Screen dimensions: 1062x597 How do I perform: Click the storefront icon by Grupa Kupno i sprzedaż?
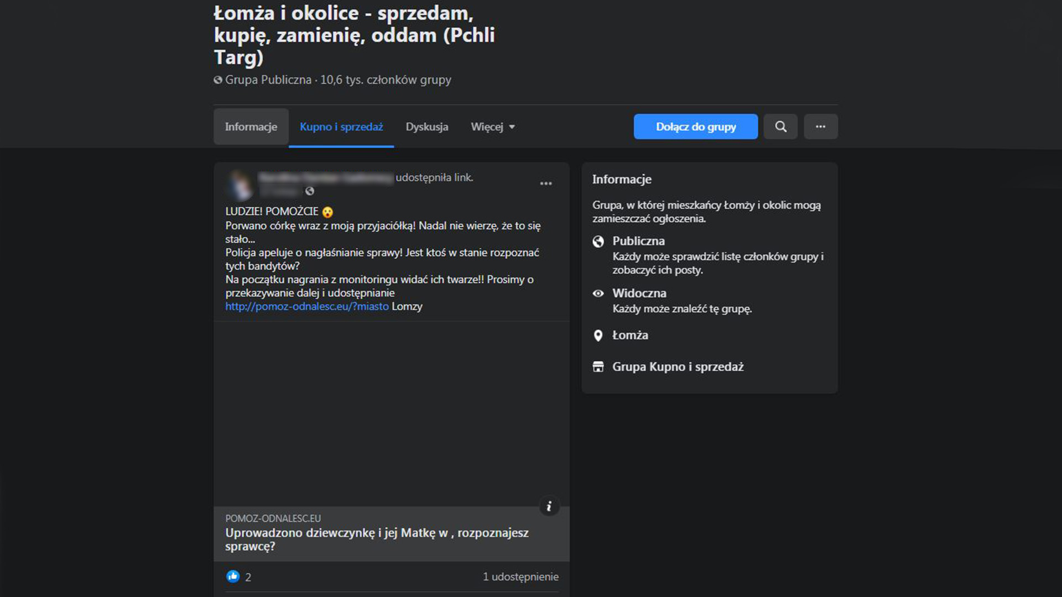point(598,367)
